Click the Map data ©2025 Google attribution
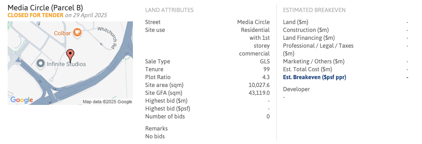Viewport: 422px width, 144px height. (x=107, y=102)
